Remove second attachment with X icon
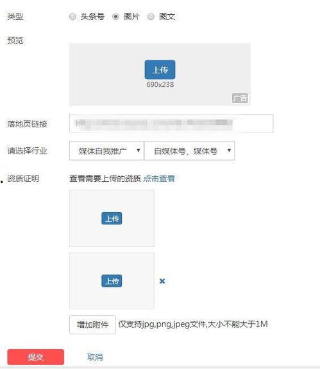This screenshot has width=320, height=369. 162,281
